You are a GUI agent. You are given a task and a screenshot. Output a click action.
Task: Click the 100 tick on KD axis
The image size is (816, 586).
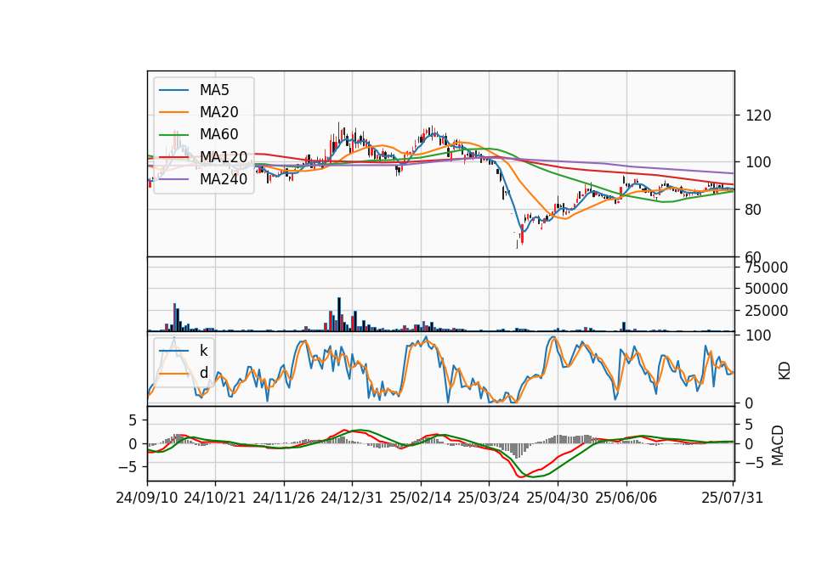coord(758,336)
